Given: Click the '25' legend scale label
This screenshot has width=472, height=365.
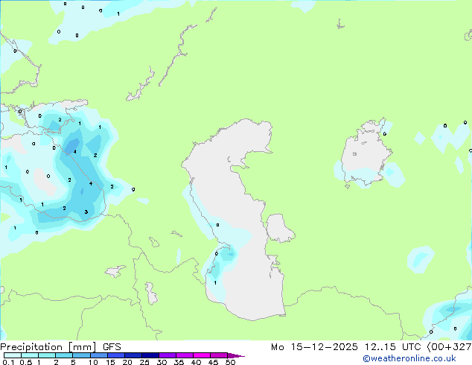Looking at the screenshot, I should [144, 362].
